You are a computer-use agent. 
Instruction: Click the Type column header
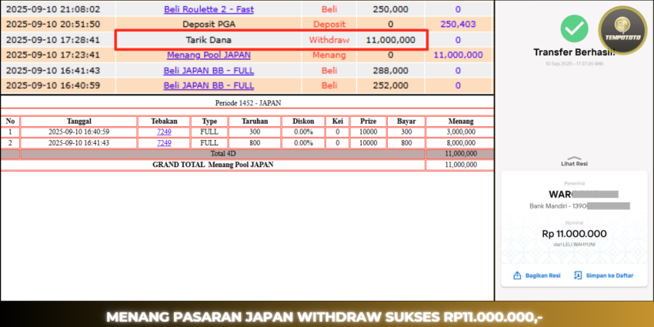209,122
